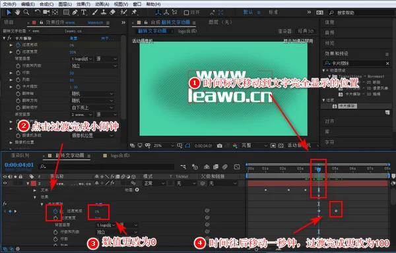This screenshot has height=253, width=396.
Task: Toggle eye visibility of layer 2
Action: pos(5,183)
